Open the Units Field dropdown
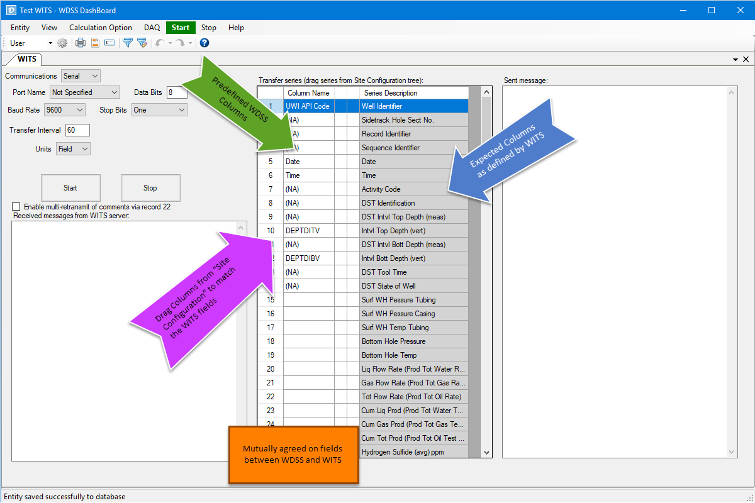 point(73,149)
